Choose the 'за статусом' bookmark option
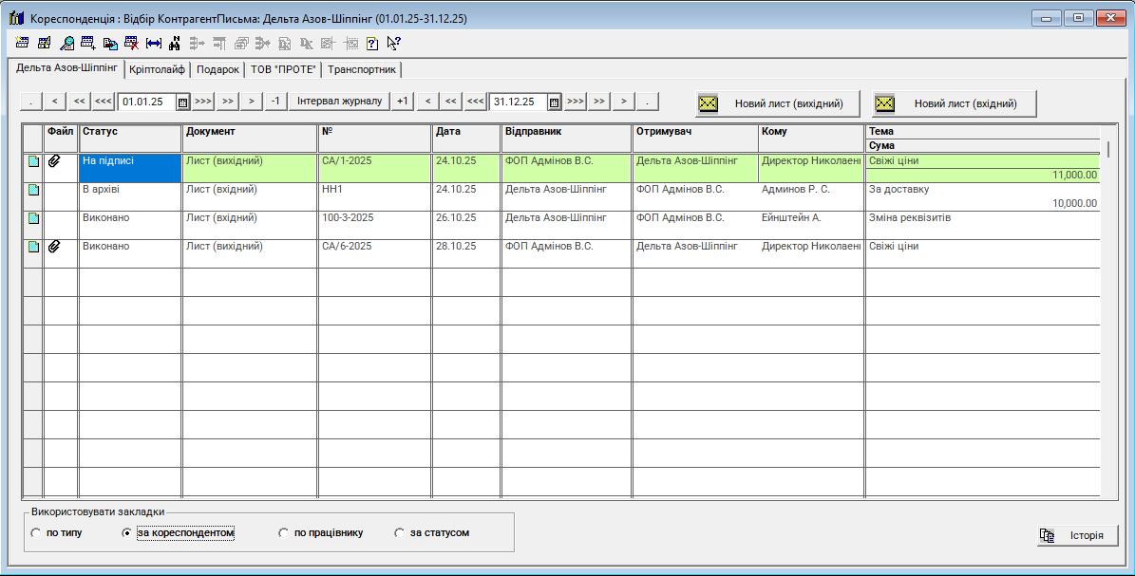The height and width of the screenshot is (576, 1135). pos(399,533)
